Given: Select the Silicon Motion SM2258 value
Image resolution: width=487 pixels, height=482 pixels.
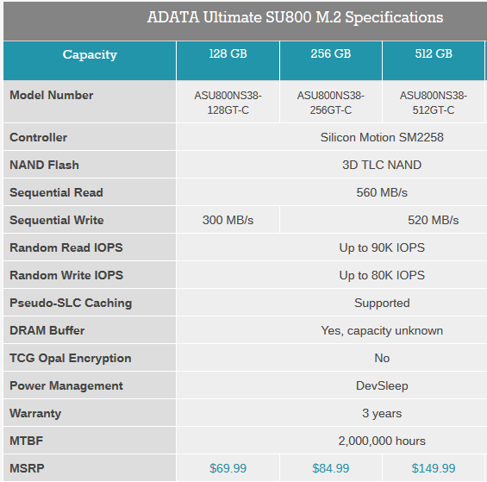Looking at the screenshot, I should (x=382, y=137).
